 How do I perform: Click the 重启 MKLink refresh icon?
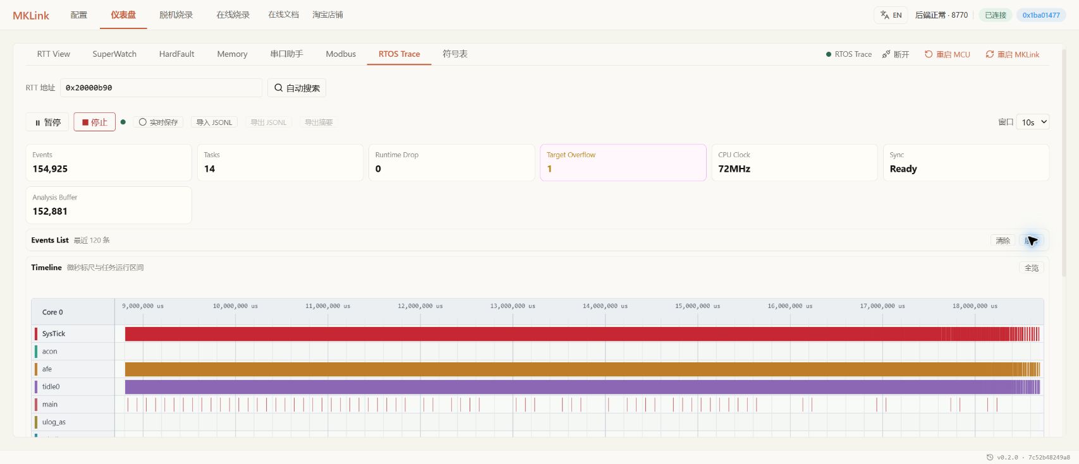click(990, 54)
